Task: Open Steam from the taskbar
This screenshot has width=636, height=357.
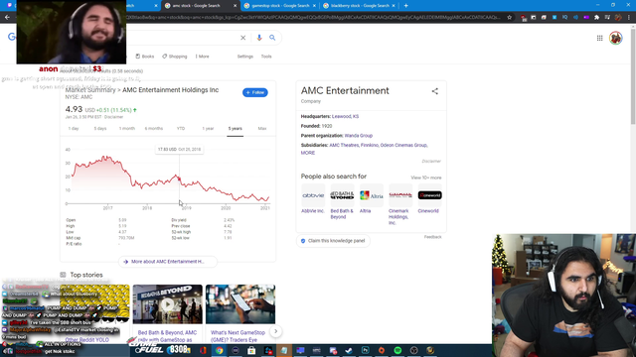Action: (x=349, y=350)
